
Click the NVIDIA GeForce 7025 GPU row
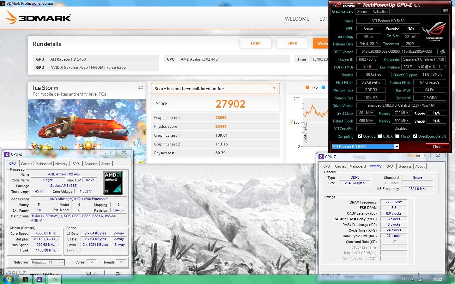tap(96, 67)
